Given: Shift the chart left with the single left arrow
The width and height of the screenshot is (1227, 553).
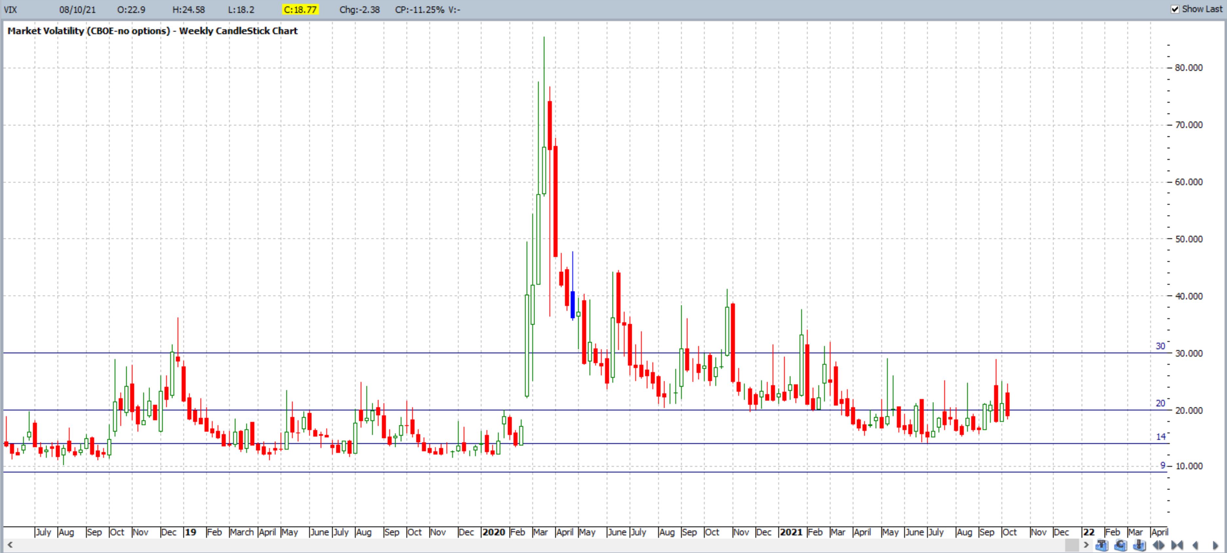Looking at the screenshot, I should 1195,545.
